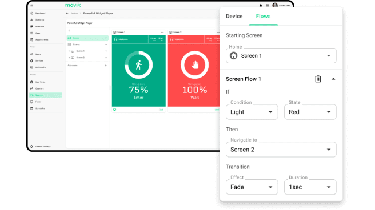Collapse the Screen Flow 1 section
This screenshot has height=210, width=375.
click(x=333, y=79)
